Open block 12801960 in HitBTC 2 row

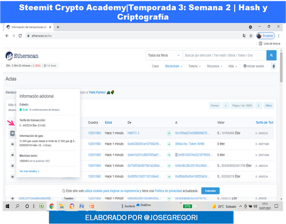click(94, 133)
